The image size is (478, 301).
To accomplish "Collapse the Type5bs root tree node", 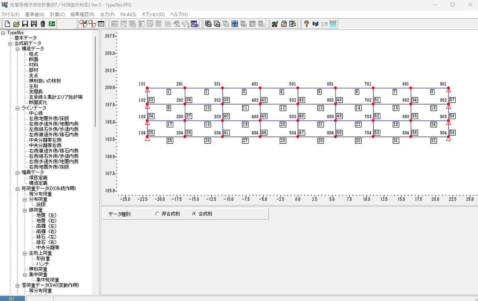I will (x=3, y=33).
